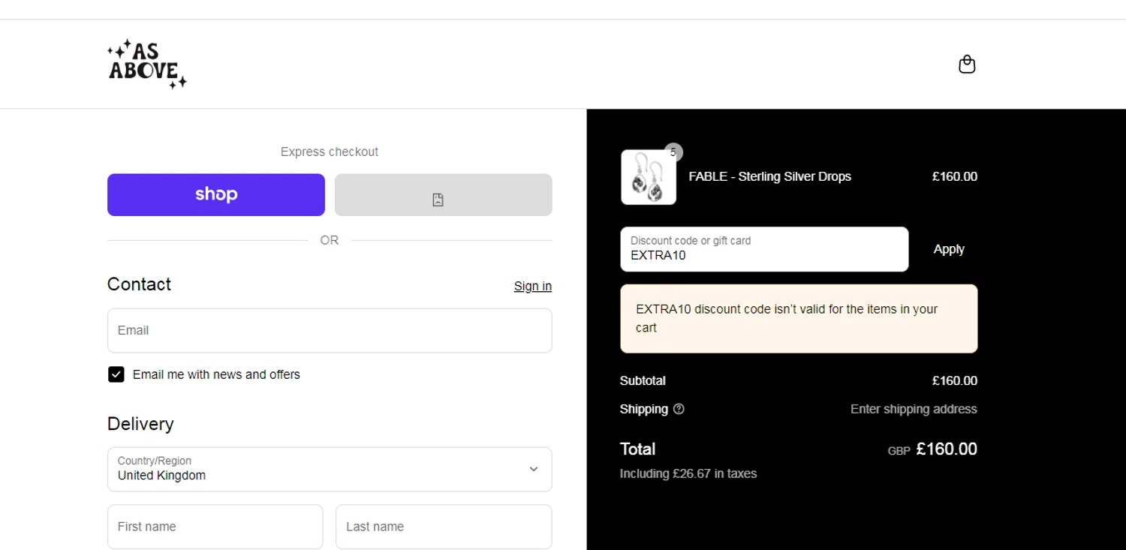
Task: Click the Subtotal £160.00 amount
Action: click(955, 380)
